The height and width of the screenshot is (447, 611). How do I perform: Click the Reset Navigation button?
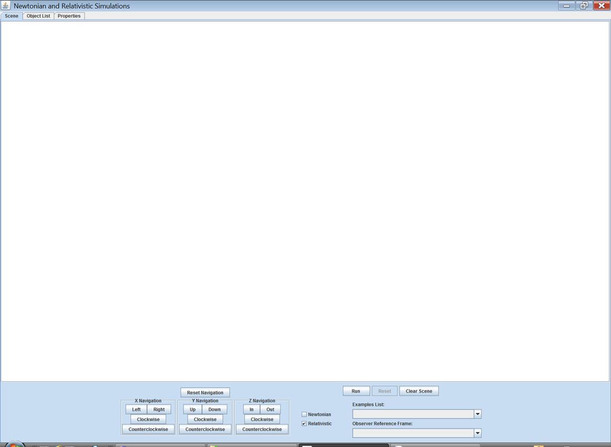pos(205,393)
